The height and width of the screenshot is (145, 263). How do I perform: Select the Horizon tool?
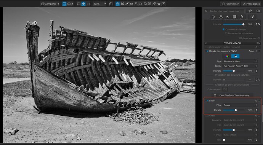point(131,4)
